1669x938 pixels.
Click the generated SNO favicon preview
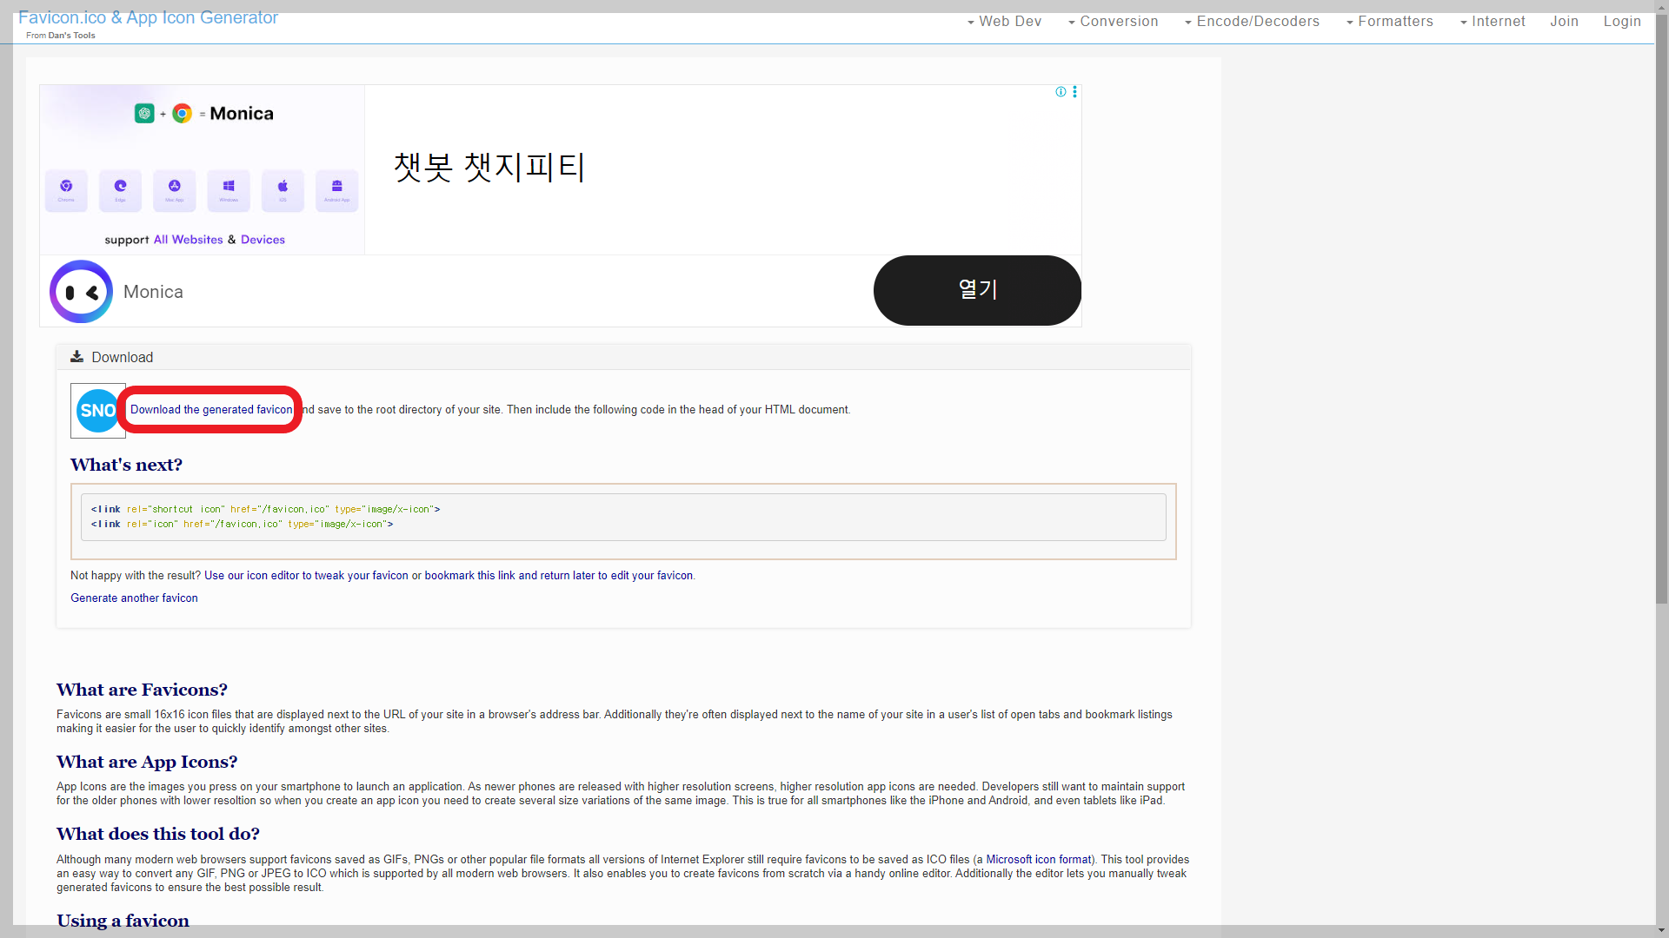tap(97, 411)
